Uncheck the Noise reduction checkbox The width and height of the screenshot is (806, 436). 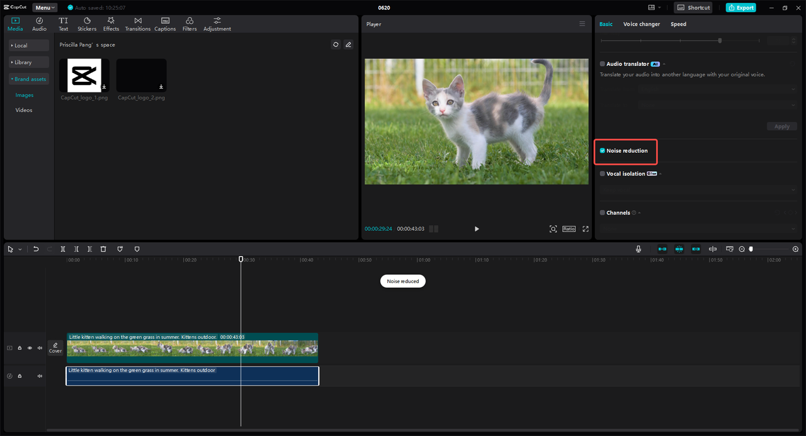tap(603, 151)
